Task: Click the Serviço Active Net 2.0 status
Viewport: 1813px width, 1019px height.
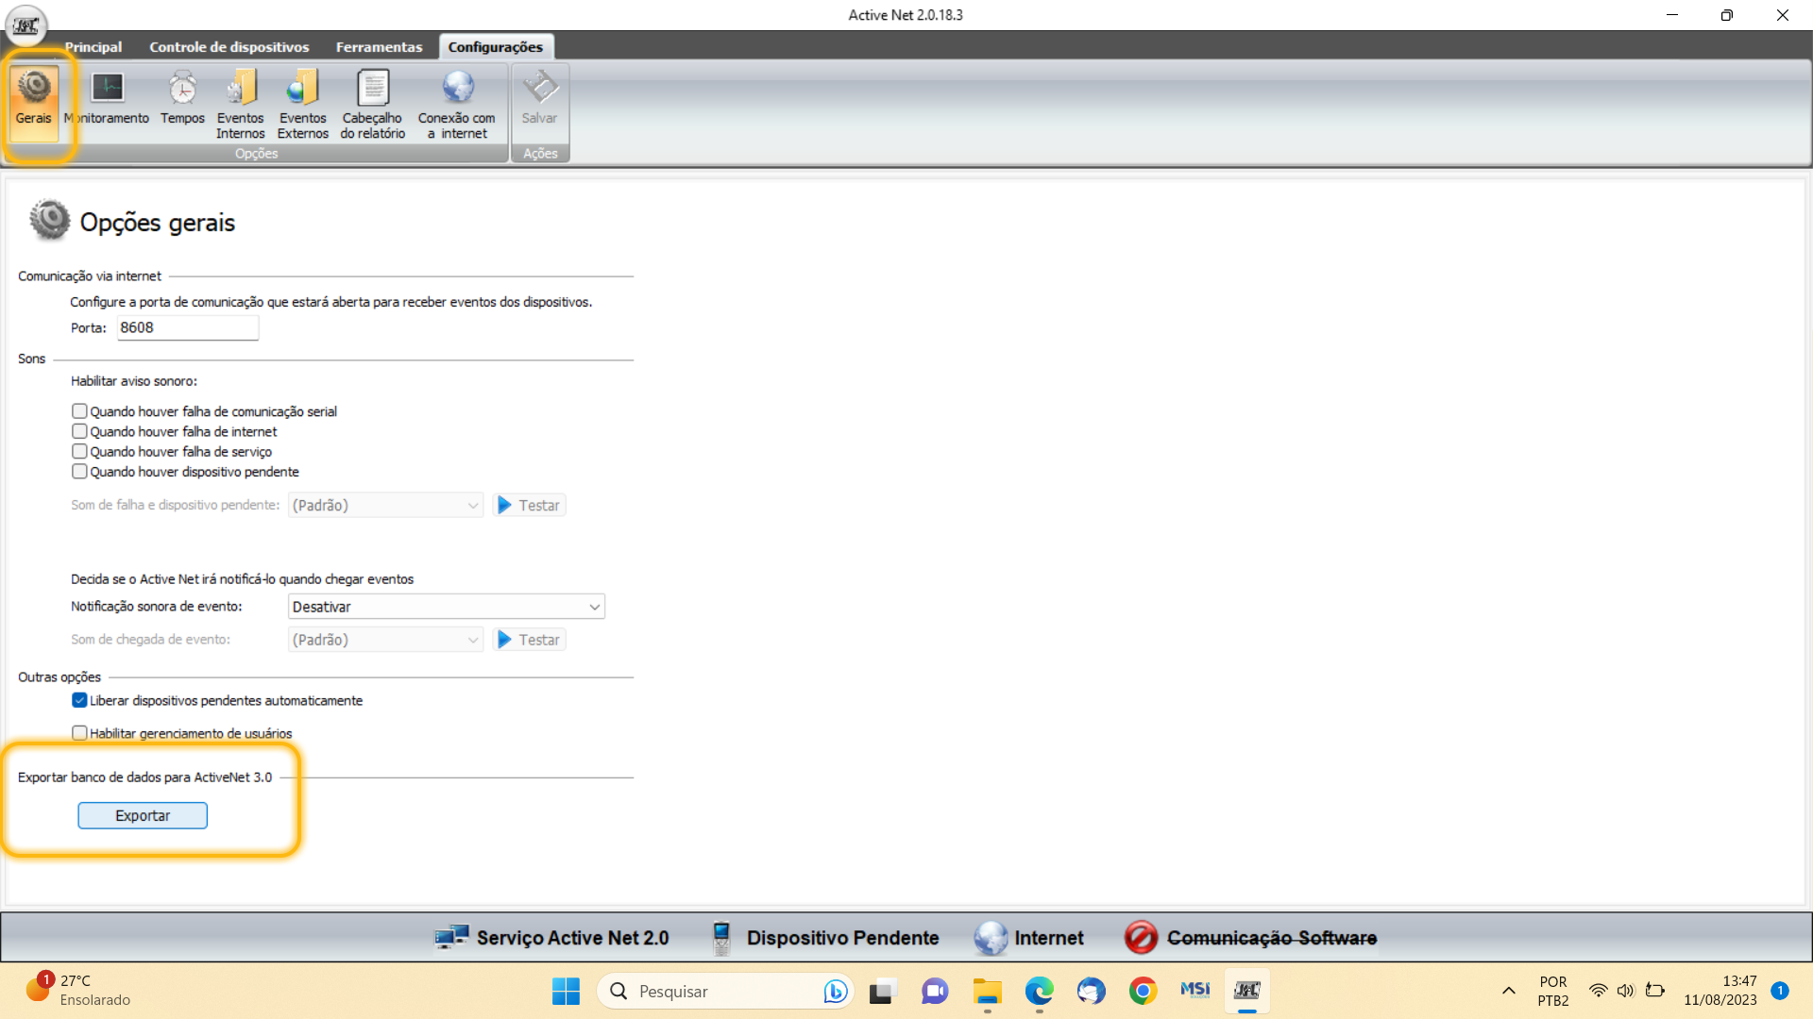Action: pos(551,938)
